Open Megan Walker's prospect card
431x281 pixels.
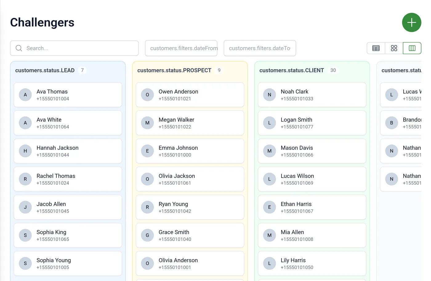pos(190,123)
